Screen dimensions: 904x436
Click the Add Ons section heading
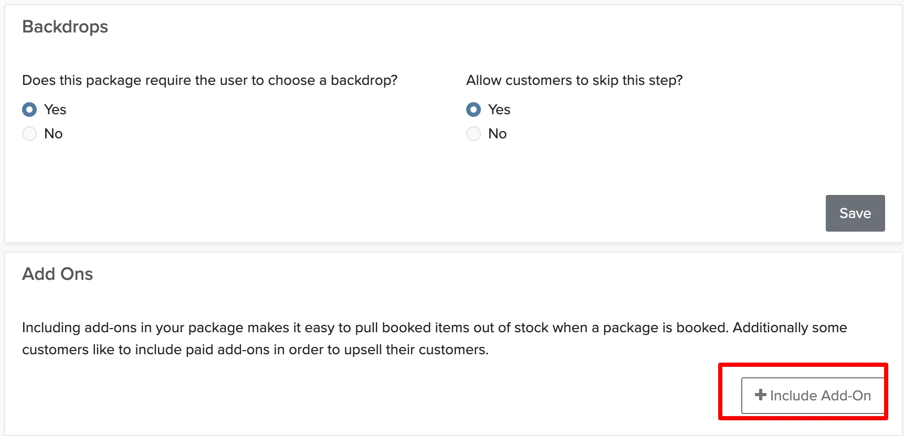point(58,274)
